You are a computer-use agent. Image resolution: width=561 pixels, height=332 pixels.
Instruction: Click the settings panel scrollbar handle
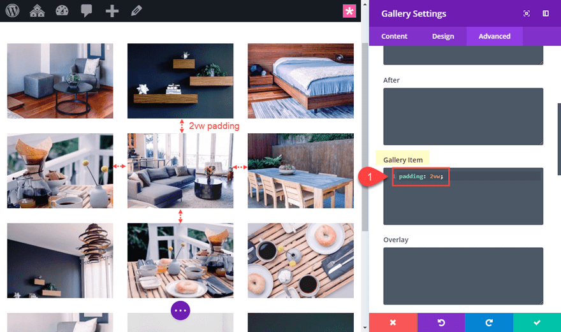pyautogui.click(x=559, y=139)
